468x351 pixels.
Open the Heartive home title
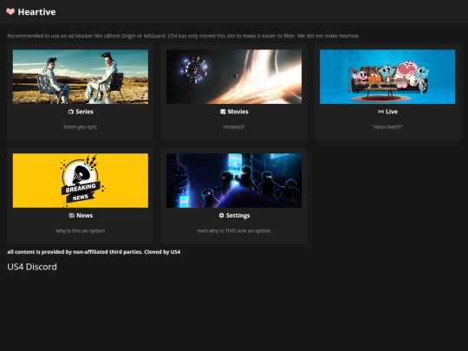point(36,12)
